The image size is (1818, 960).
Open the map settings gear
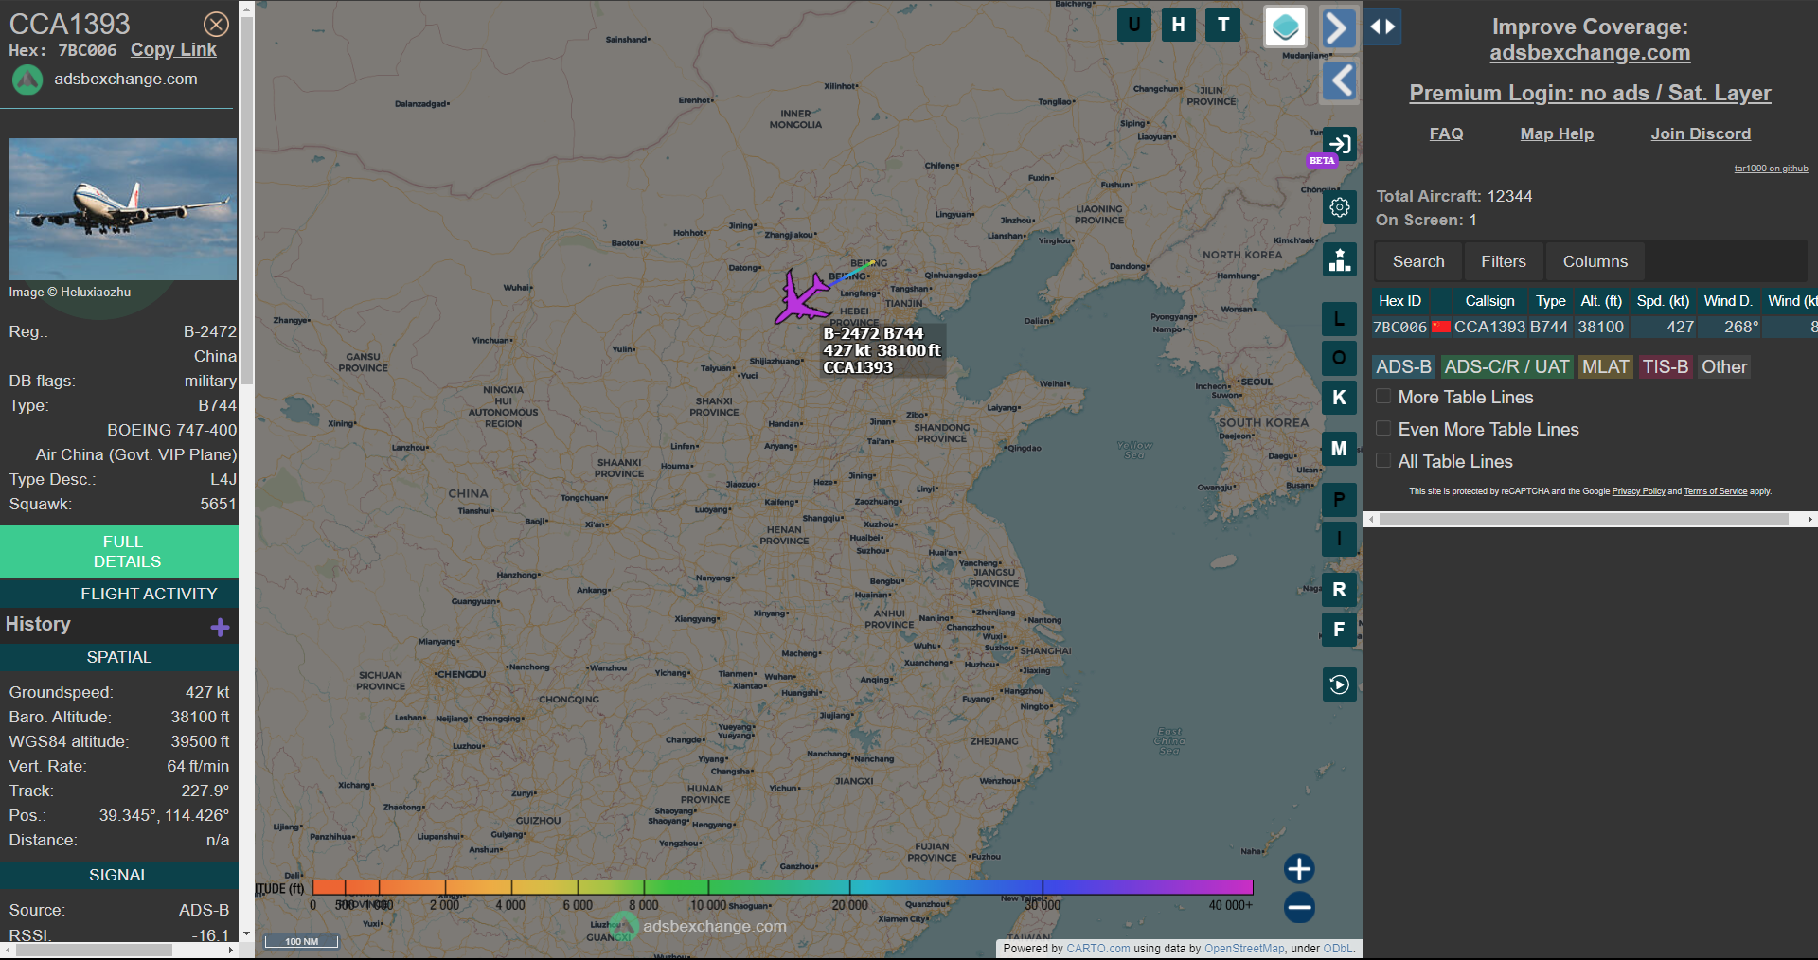(1339, 207)
